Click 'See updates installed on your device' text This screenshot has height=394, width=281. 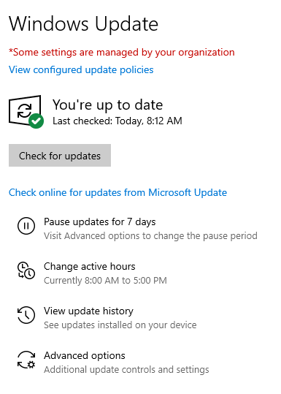(120, 325)
